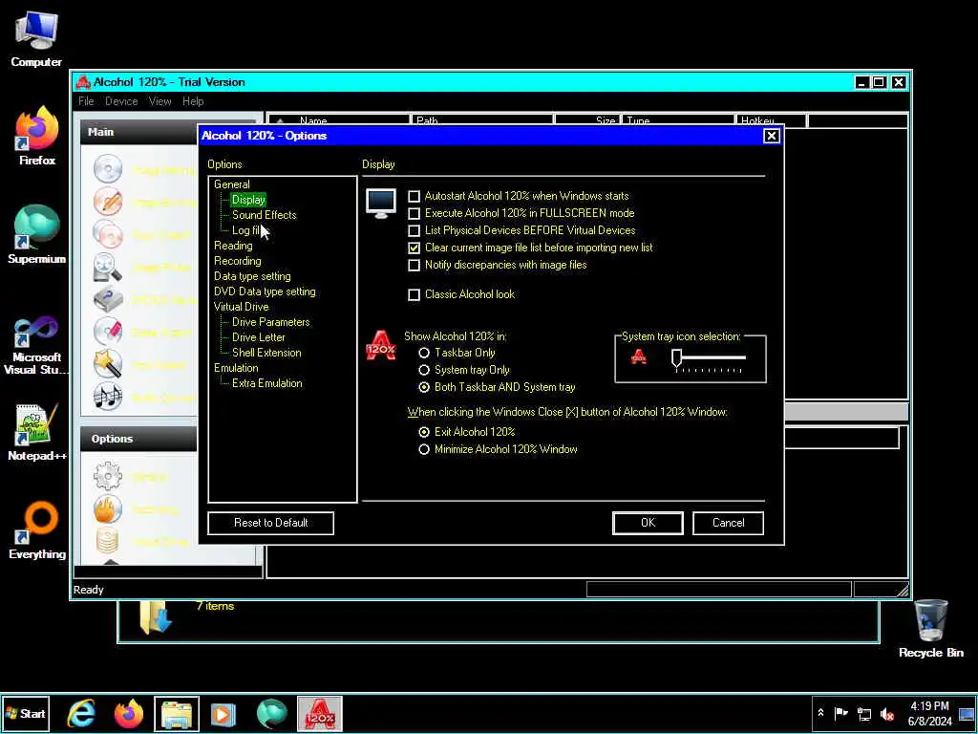978x734 pixels.
Task: Select Virtual Drive in options tree
Action: (x=242, y=307)
